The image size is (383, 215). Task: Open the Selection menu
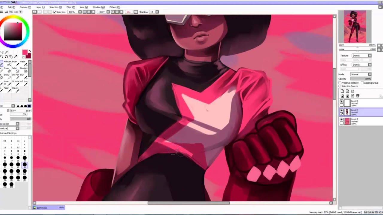point(55,7)
